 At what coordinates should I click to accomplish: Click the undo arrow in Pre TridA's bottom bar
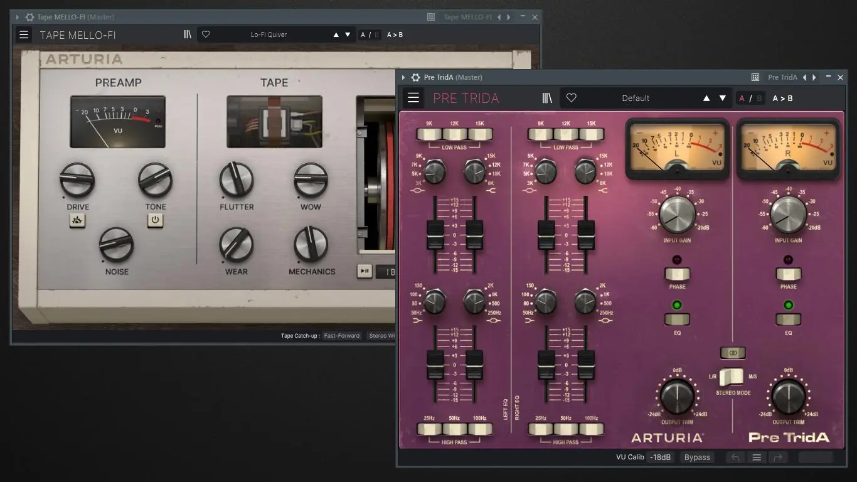[735, 457]
